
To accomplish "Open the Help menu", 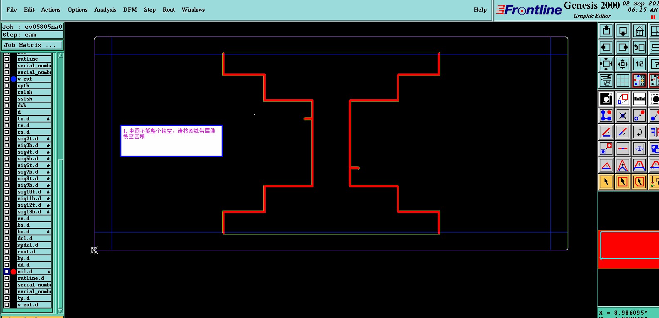I will pyautogui.click(x=480, y=10).
